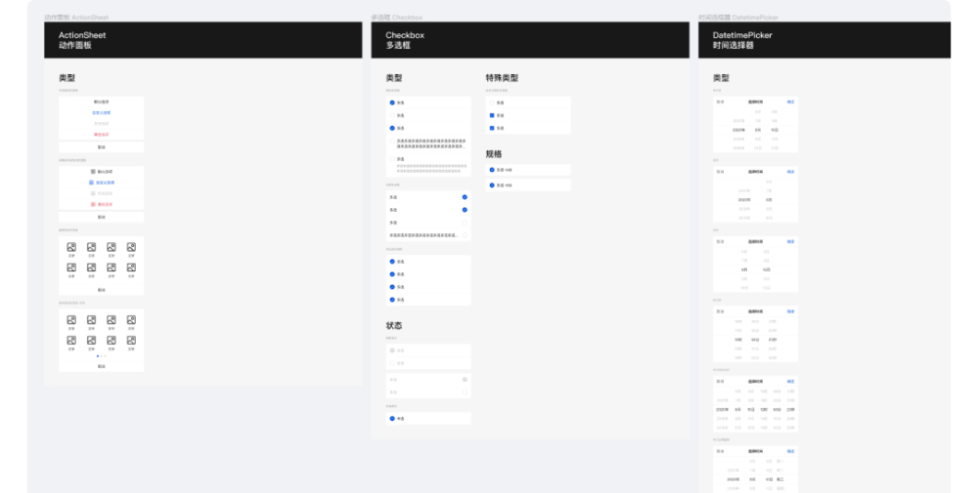
Task: Click 确定 in the month-day only picker
Action: click(x=791, y=241)
